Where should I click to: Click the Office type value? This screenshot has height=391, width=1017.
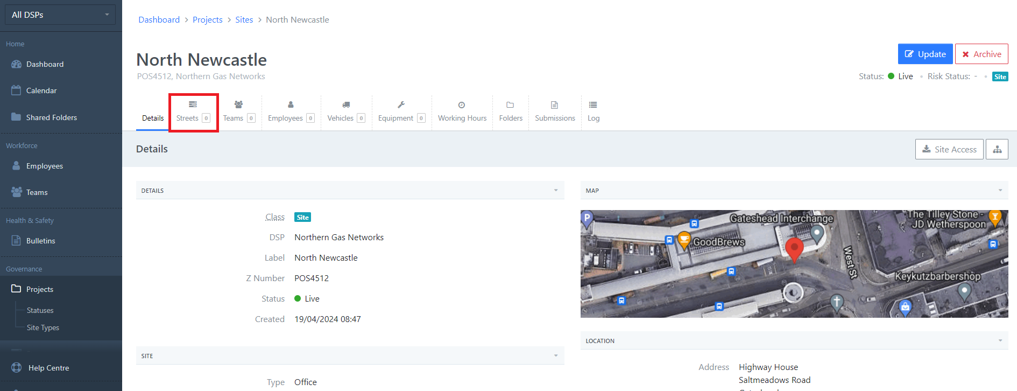point(306,382)
